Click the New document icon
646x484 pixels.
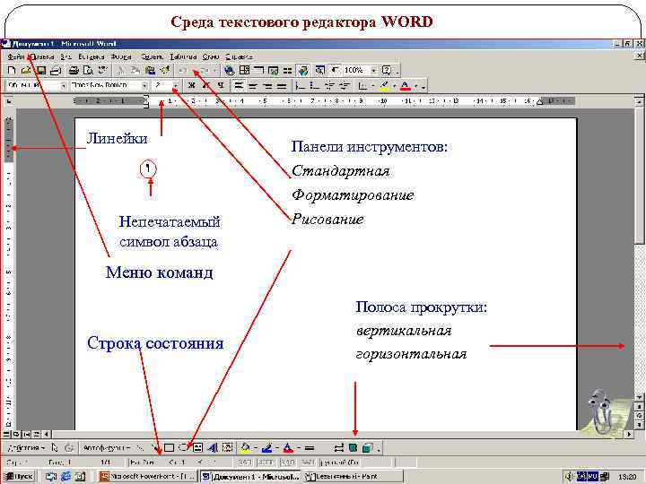tap(12, 71)
